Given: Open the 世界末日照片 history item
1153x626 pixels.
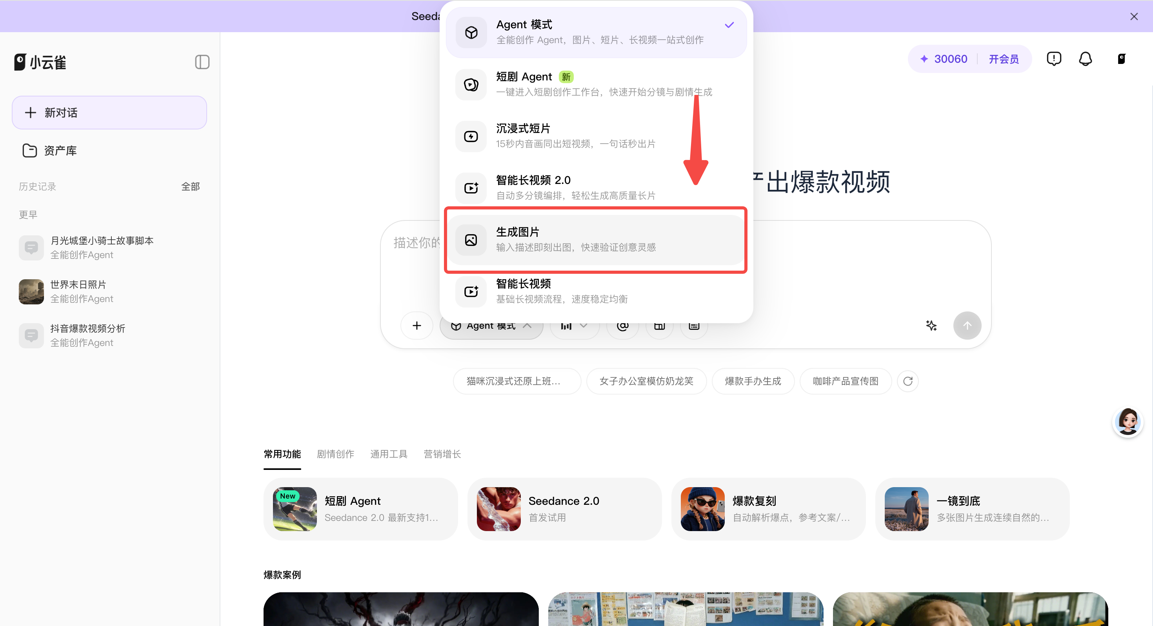Looking at the screenshot, I should coord(109,291).
